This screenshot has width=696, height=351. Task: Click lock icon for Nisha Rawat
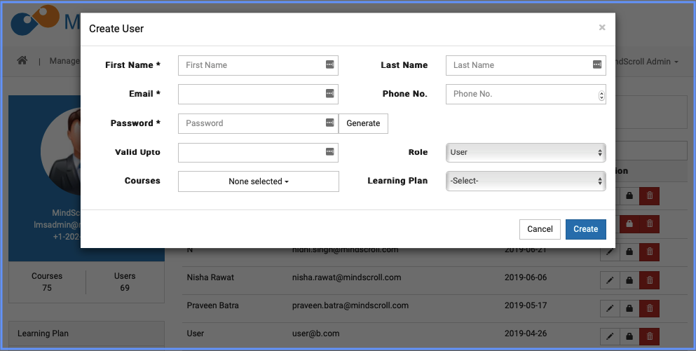pyautogui.click(x=629, y=280)
